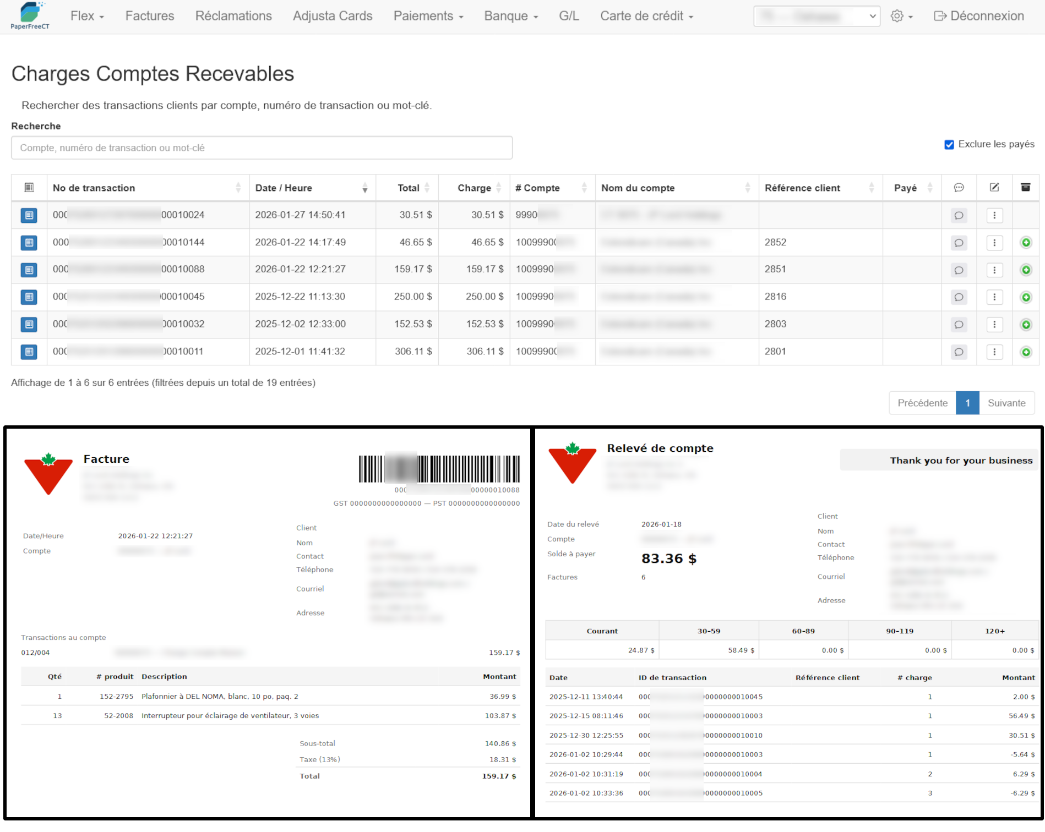Click PaperFreeCT logo in navbar
The width and height of the screenshot is (1045, 832).
coord(30,16)
